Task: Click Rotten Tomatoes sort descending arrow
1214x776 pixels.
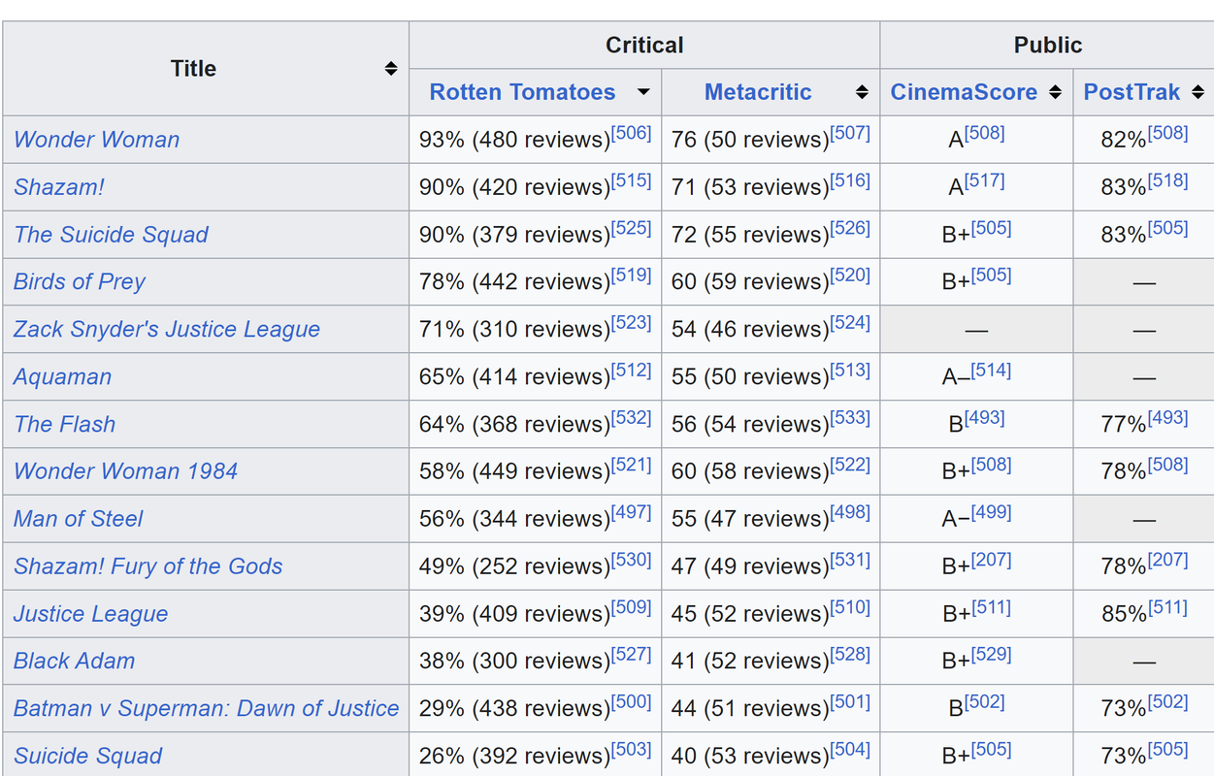Action: tap(642, 92)
